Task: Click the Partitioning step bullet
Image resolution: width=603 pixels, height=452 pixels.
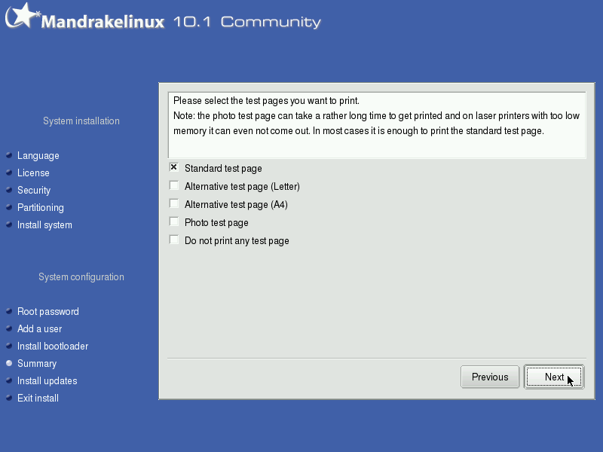Action: click(9, 207)
